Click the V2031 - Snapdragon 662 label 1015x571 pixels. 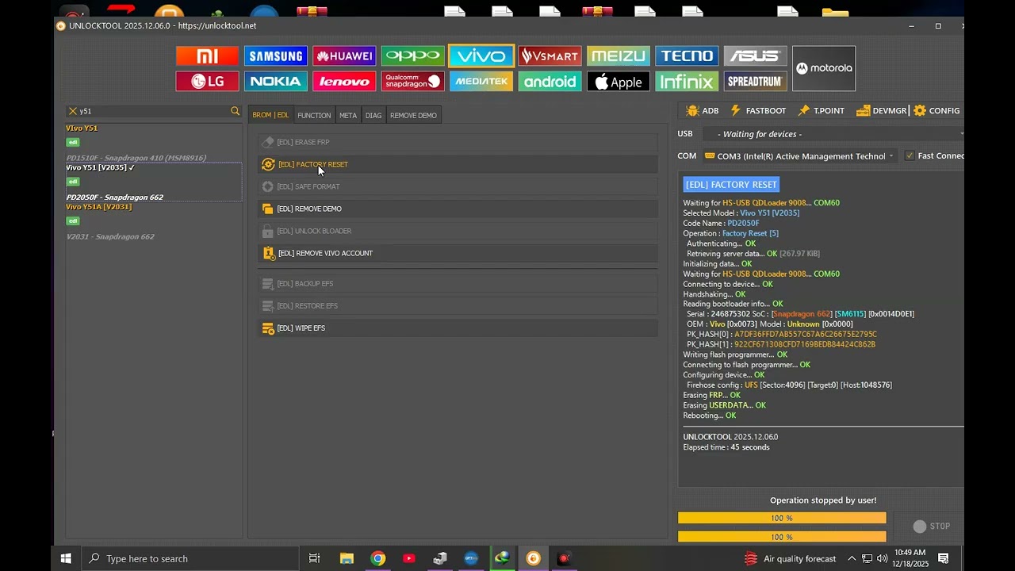click(110, 236)
